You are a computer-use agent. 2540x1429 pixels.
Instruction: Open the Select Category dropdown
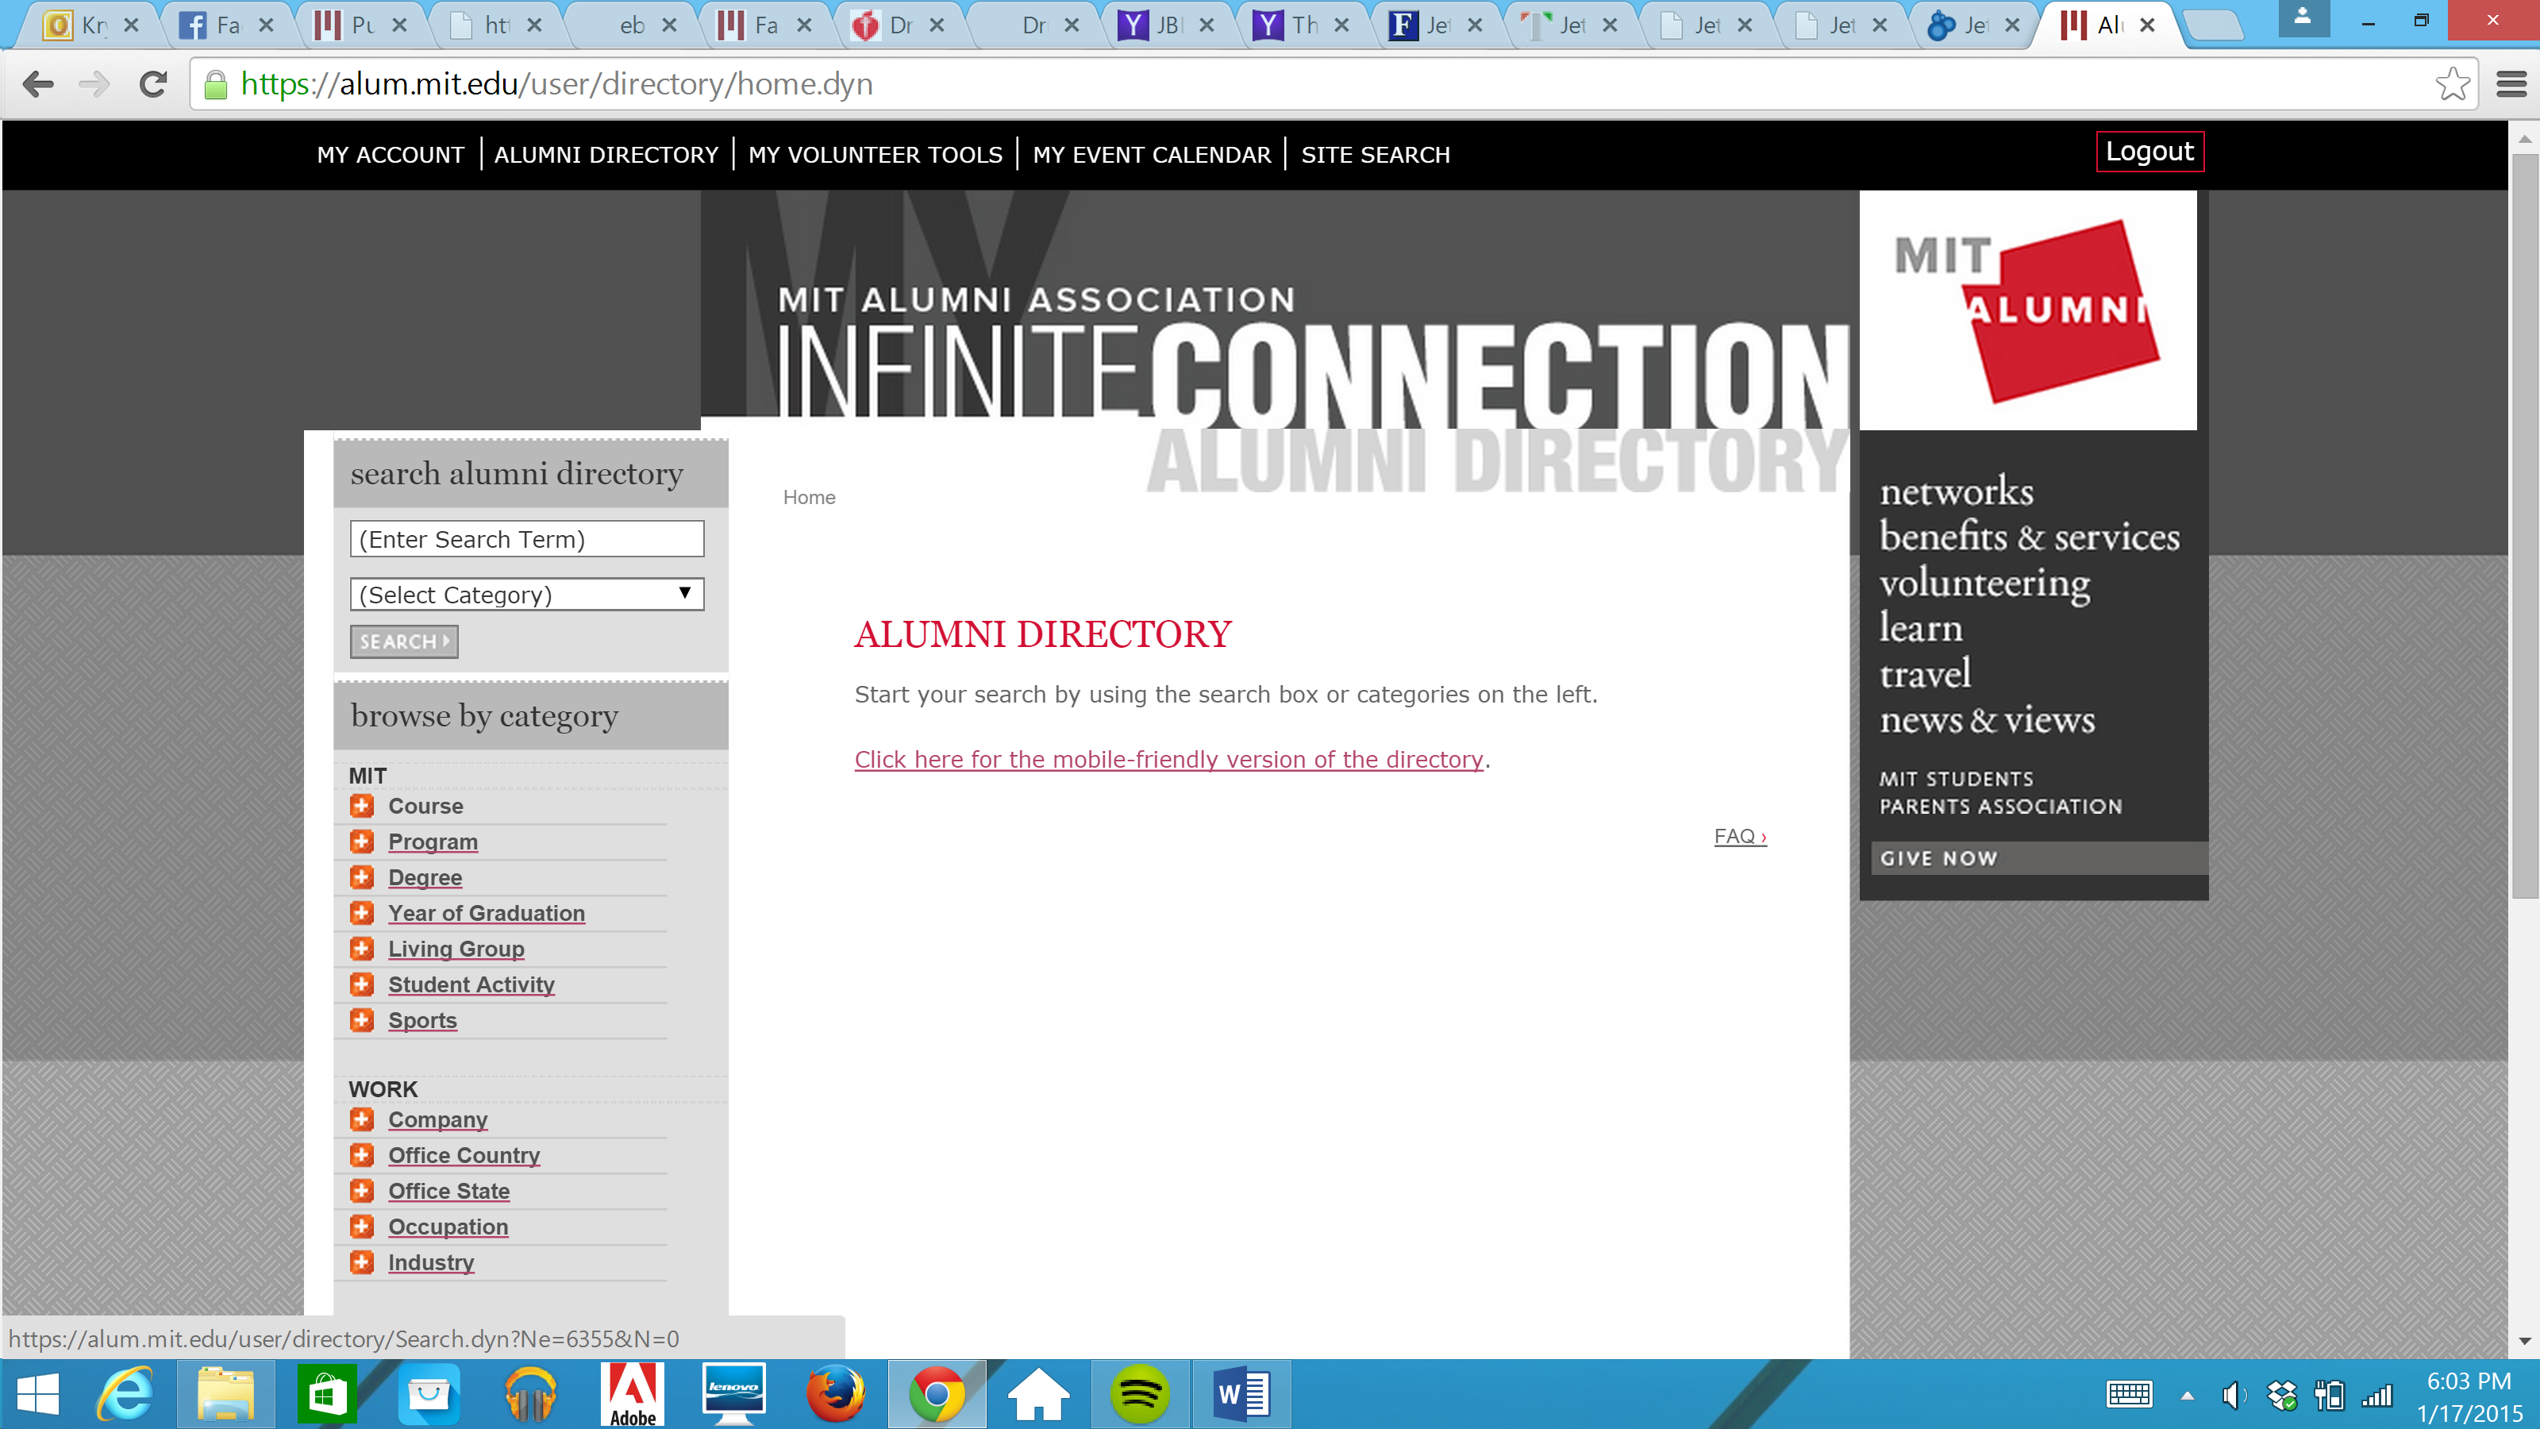[x=526, y=594]
